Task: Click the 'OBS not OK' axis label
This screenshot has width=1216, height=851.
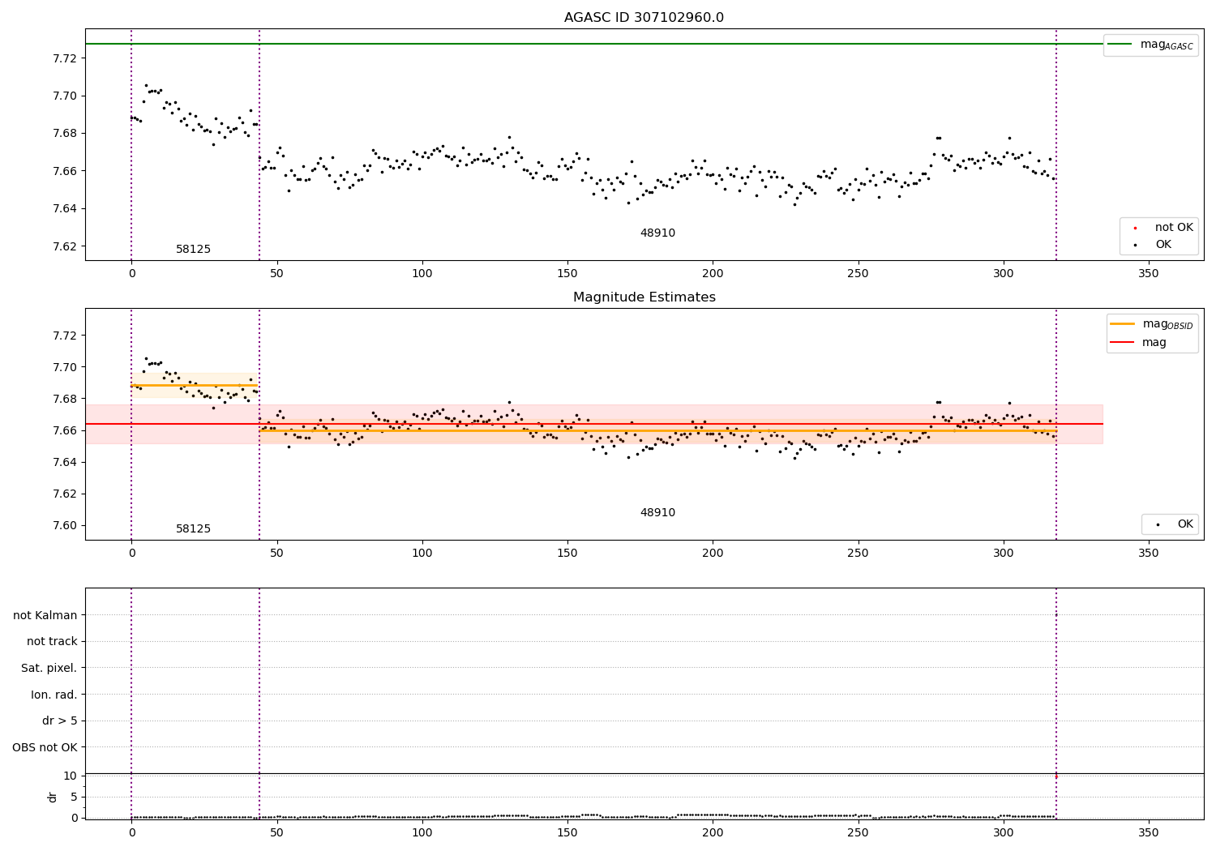Action: tap(45, 748)
